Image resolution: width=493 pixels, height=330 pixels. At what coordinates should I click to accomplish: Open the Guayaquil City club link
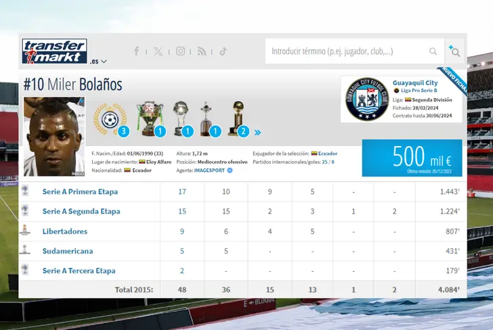(415, 83)
